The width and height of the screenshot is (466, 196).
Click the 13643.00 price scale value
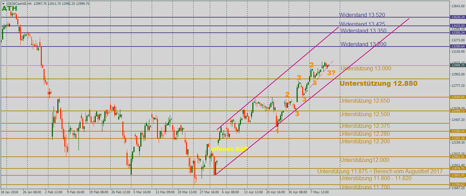click(457, 6)
